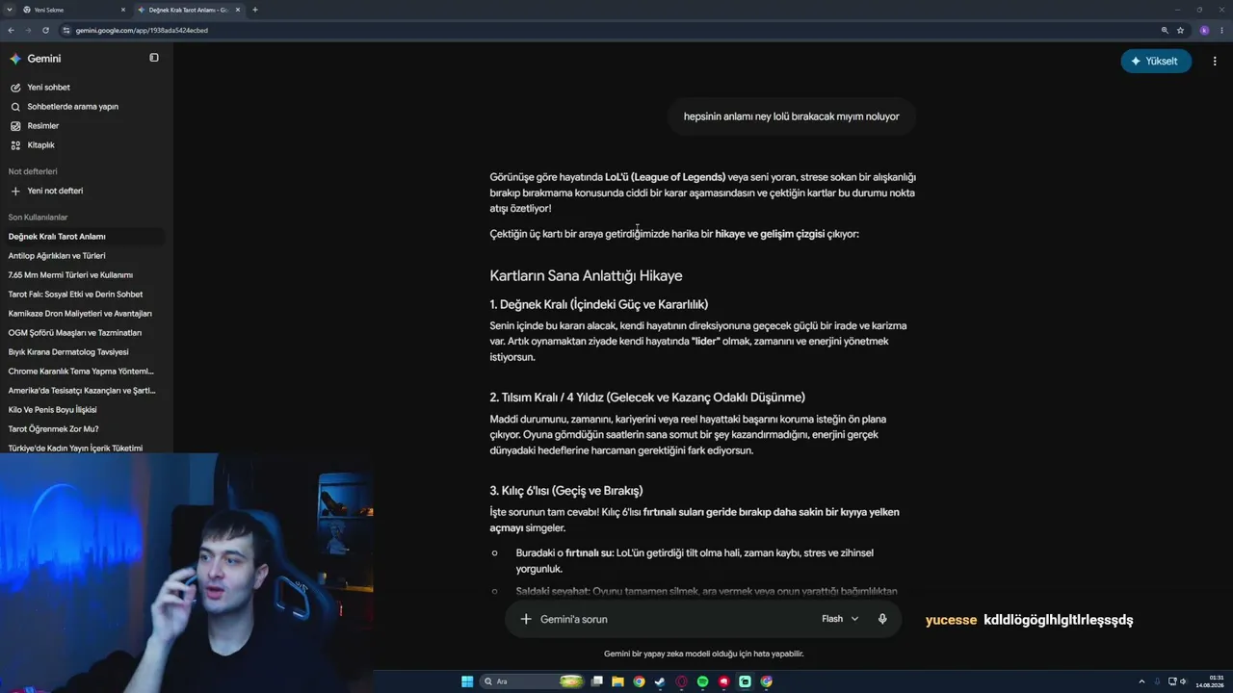The image size is (1233, 693).
Task: Open Chrome's three-dot menu
Action: (1222, 30)
